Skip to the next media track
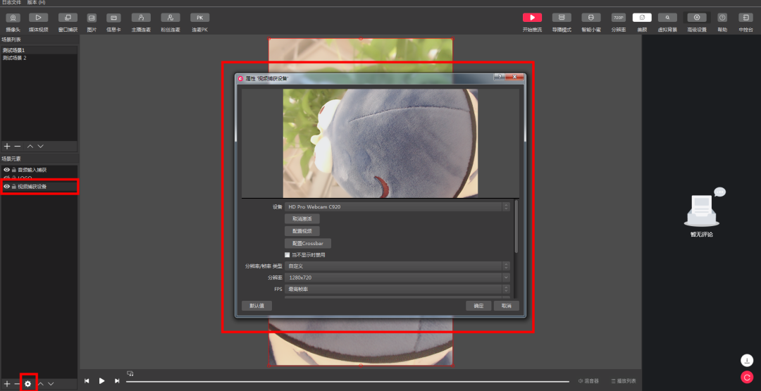 [117, 381]
